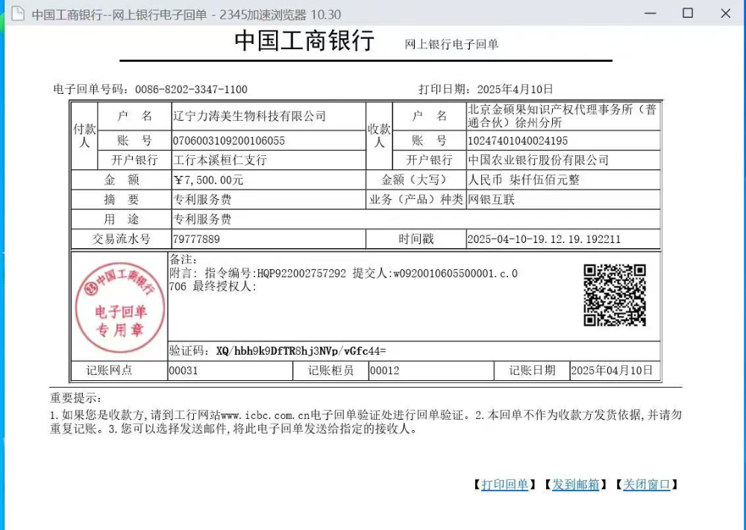Click the 关闭窗口 link

pyautogui.click(x=647, y=485)
